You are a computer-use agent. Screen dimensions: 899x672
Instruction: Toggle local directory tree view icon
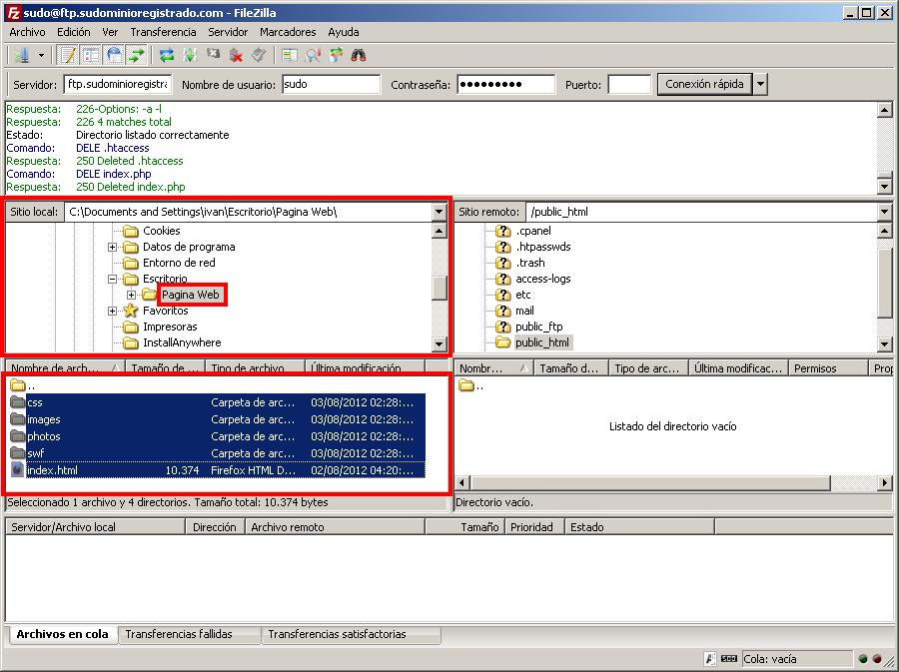point(91,56)
